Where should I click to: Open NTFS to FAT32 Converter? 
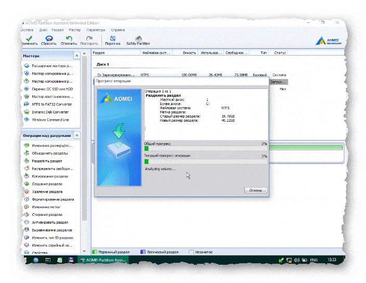pos(48,104)
